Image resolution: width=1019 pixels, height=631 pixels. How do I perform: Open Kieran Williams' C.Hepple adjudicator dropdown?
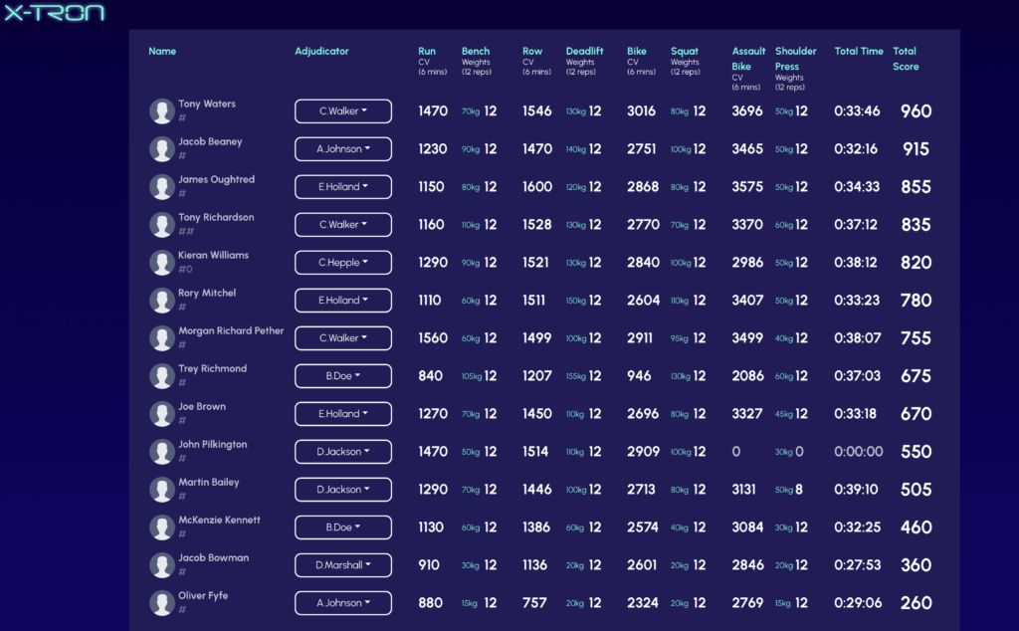pos(343,263)
